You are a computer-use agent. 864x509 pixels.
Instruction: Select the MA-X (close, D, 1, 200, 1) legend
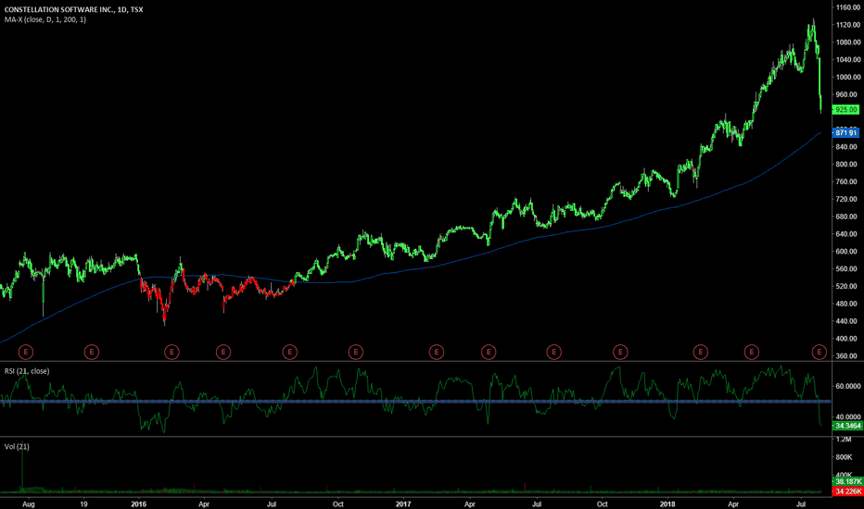point(45,19)
